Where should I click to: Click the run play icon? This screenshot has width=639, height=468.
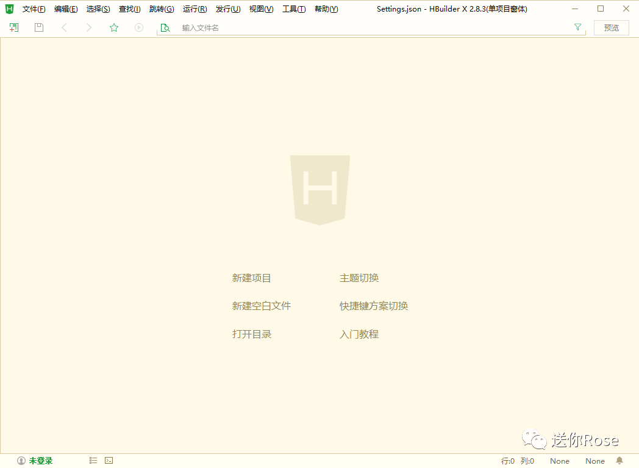pos(139,27)
